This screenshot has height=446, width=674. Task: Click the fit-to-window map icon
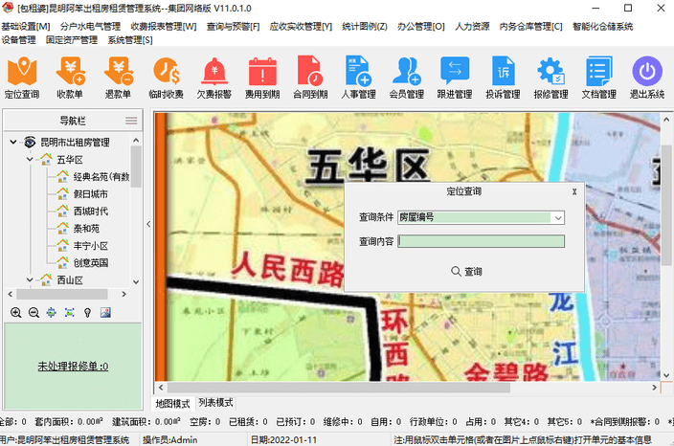coord(69,312)
